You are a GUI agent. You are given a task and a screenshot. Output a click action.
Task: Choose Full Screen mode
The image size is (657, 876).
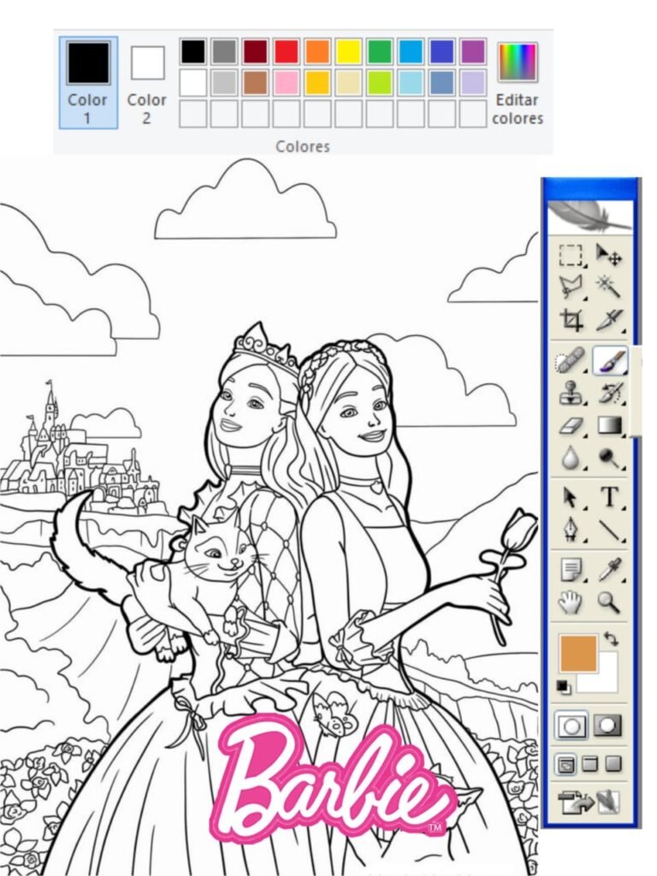[613, 763]
